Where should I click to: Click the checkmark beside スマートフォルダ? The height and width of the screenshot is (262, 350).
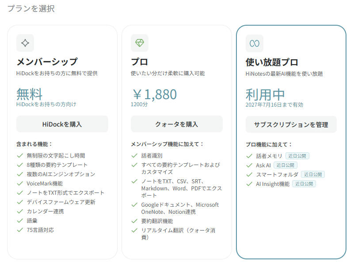point(249,174)
